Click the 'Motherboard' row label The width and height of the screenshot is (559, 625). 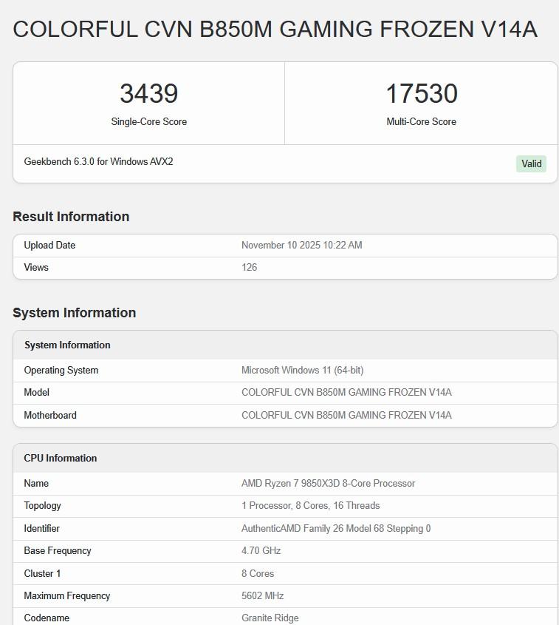tap(50, 416)
